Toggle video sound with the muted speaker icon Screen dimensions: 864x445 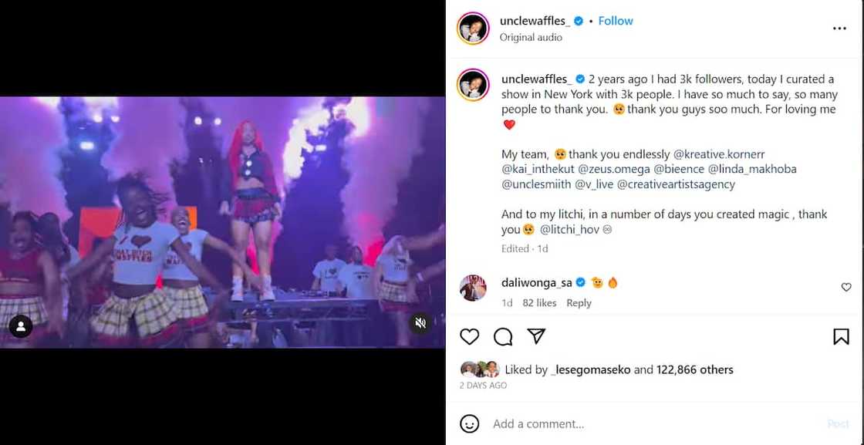(x=420, y=323)
